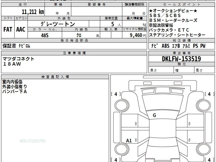Viewport: 216px width, 162px height.
Task: Select the interior color クロ
Action: [79, 35]
